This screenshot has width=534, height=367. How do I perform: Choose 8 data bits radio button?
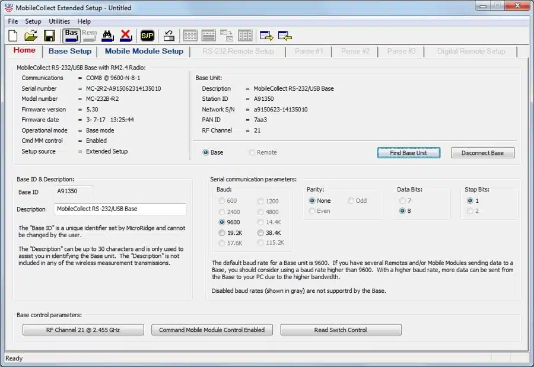(x=403, y=211)
